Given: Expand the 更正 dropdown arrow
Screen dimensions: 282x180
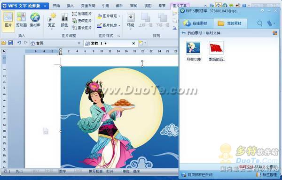Looking at the screenshot, I should 52,29.
